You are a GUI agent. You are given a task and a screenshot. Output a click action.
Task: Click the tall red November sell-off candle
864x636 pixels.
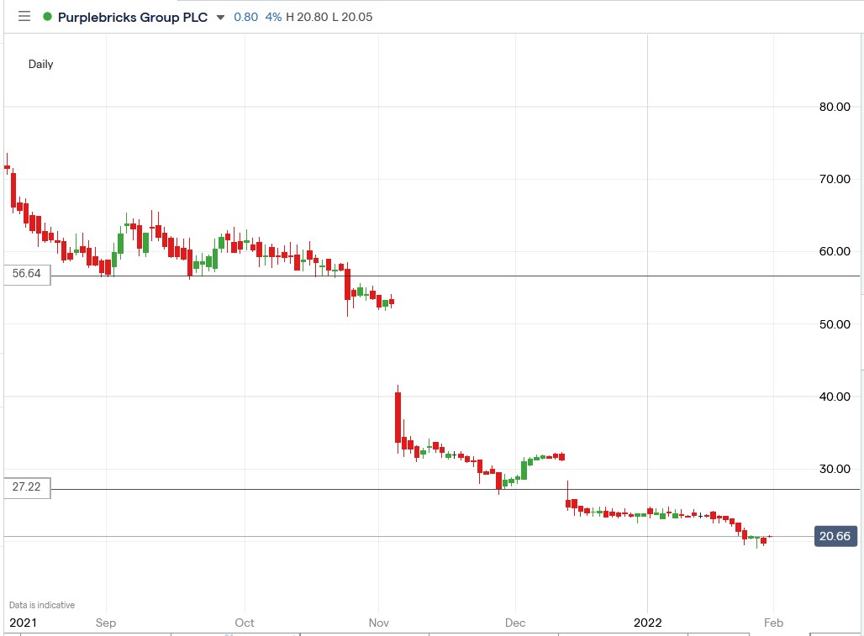coord(398,416)
